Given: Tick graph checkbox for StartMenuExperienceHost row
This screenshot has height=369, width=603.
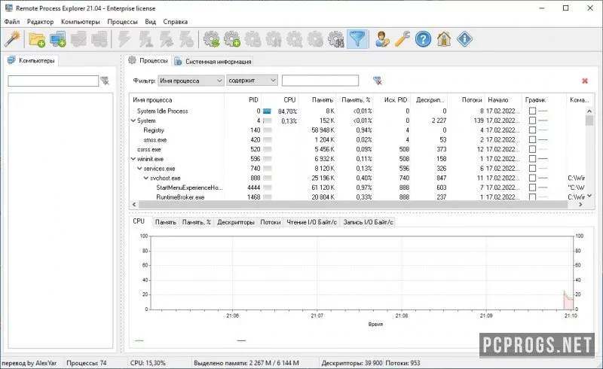Looking at the screenshot, I should point(532,188).
